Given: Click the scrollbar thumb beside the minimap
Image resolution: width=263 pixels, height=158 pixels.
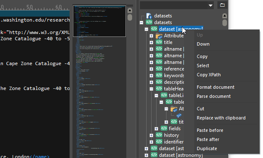Looking at the screenshot, I should coord(130,17).
